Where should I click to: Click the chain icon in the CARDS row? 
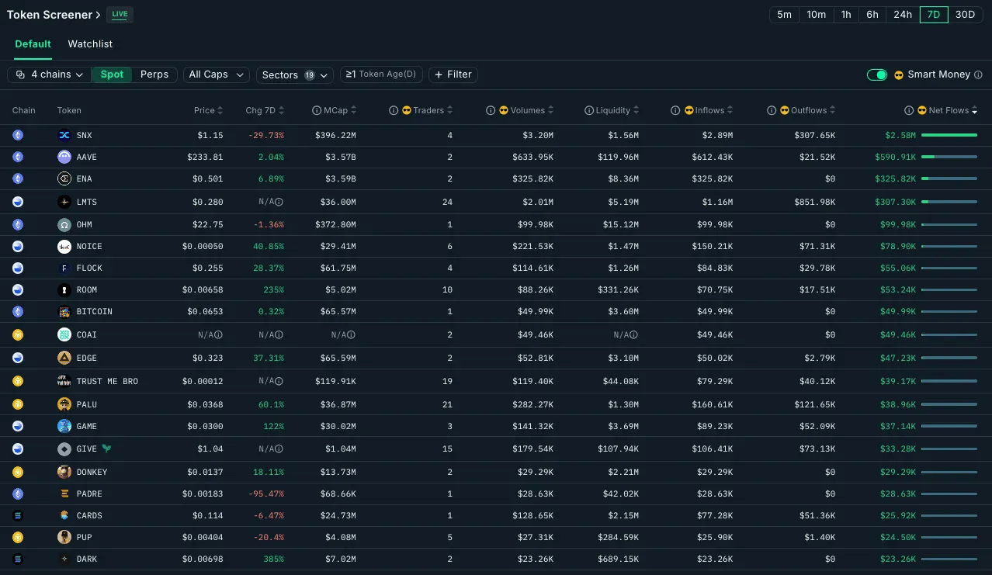coord(18,515)
